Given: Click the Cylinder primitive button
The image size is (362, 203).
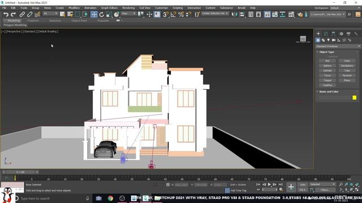Looking at the screenshot, I should [327, 70].
